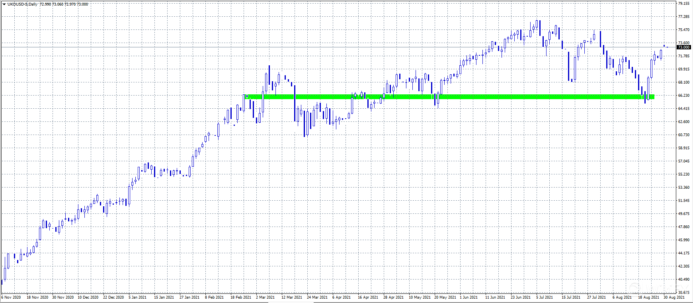The width and height of the screenshot is (693, 303).
Task: Click the 55.230 price axis label
Action: (x=684, y=174)
